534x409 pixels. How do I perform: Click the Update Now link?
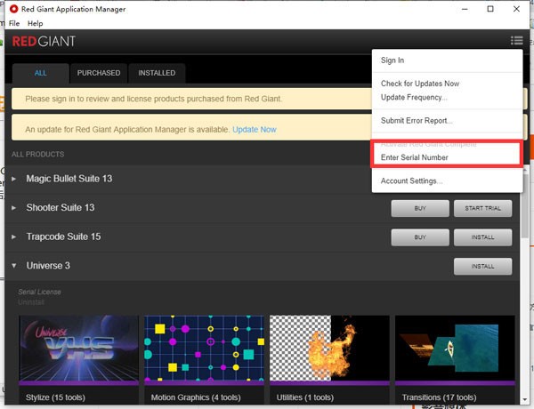[x=254, y=130]
